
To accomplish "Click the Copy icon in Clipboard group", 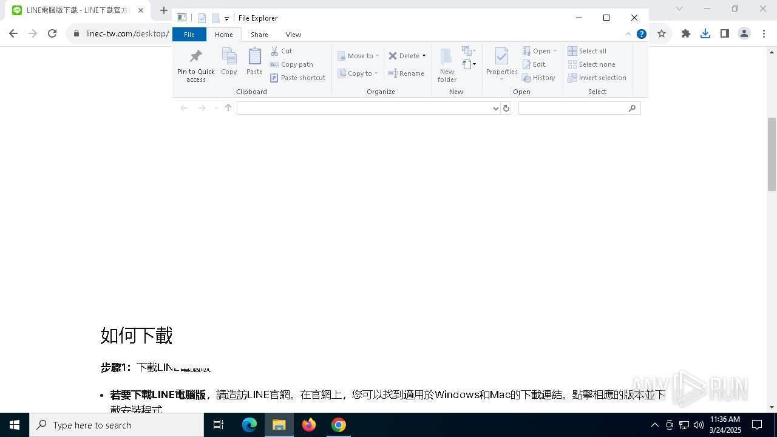I will [x=229, y=56].
